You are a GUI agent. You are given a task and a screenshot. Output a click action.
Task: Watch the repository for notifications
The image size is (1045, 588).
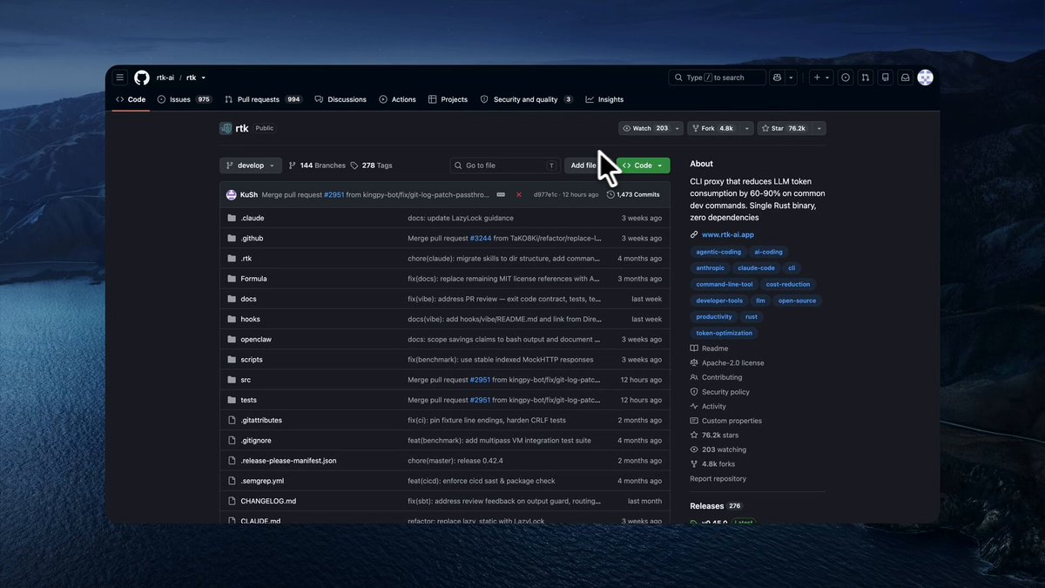click(645, 128)
